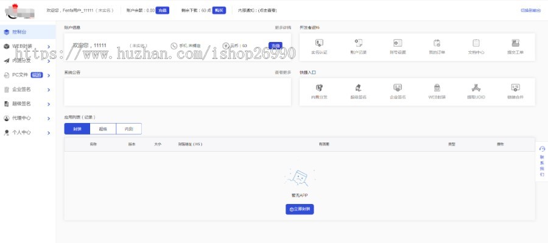Click the empty-list illustration above 暂无APP
The width and height of the screenshot is (548, 243).
point(300,178)
